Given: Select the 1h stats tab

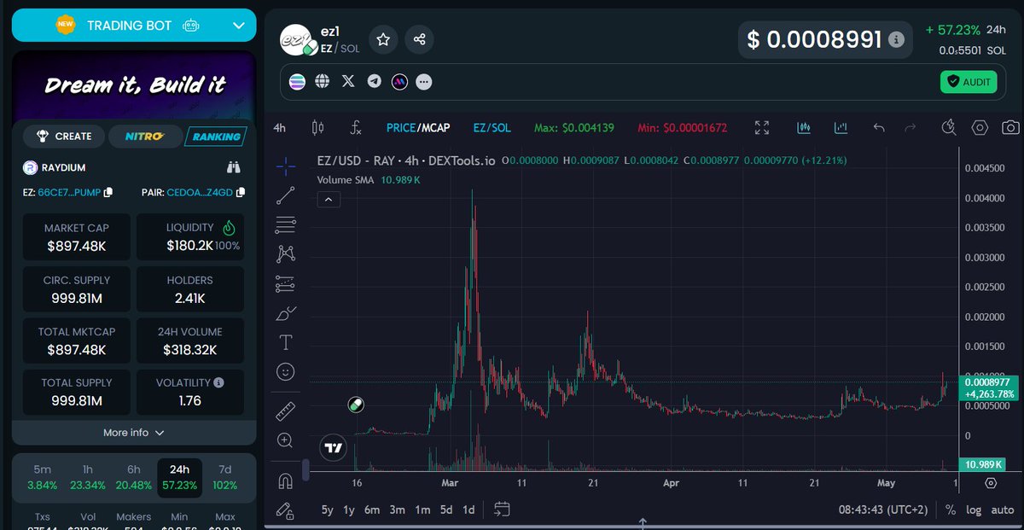Looking at the screenshot, I should point(88,478).
